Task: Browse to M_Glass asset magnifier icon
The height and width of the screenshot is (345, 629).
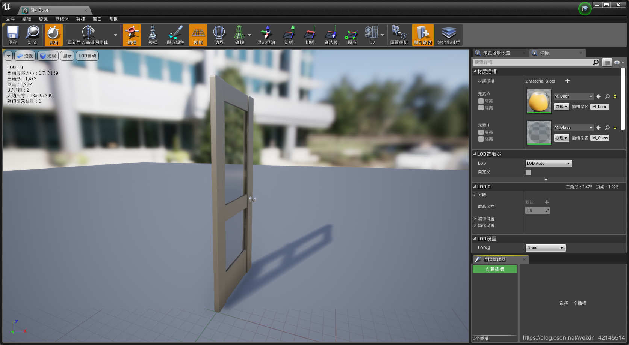Action: (x=608, y=128)
